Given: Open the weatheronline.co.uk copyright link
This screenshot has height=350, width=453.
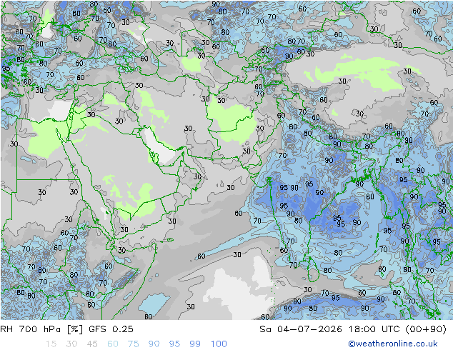Looking at the screenshot, I should coord(393,344).
